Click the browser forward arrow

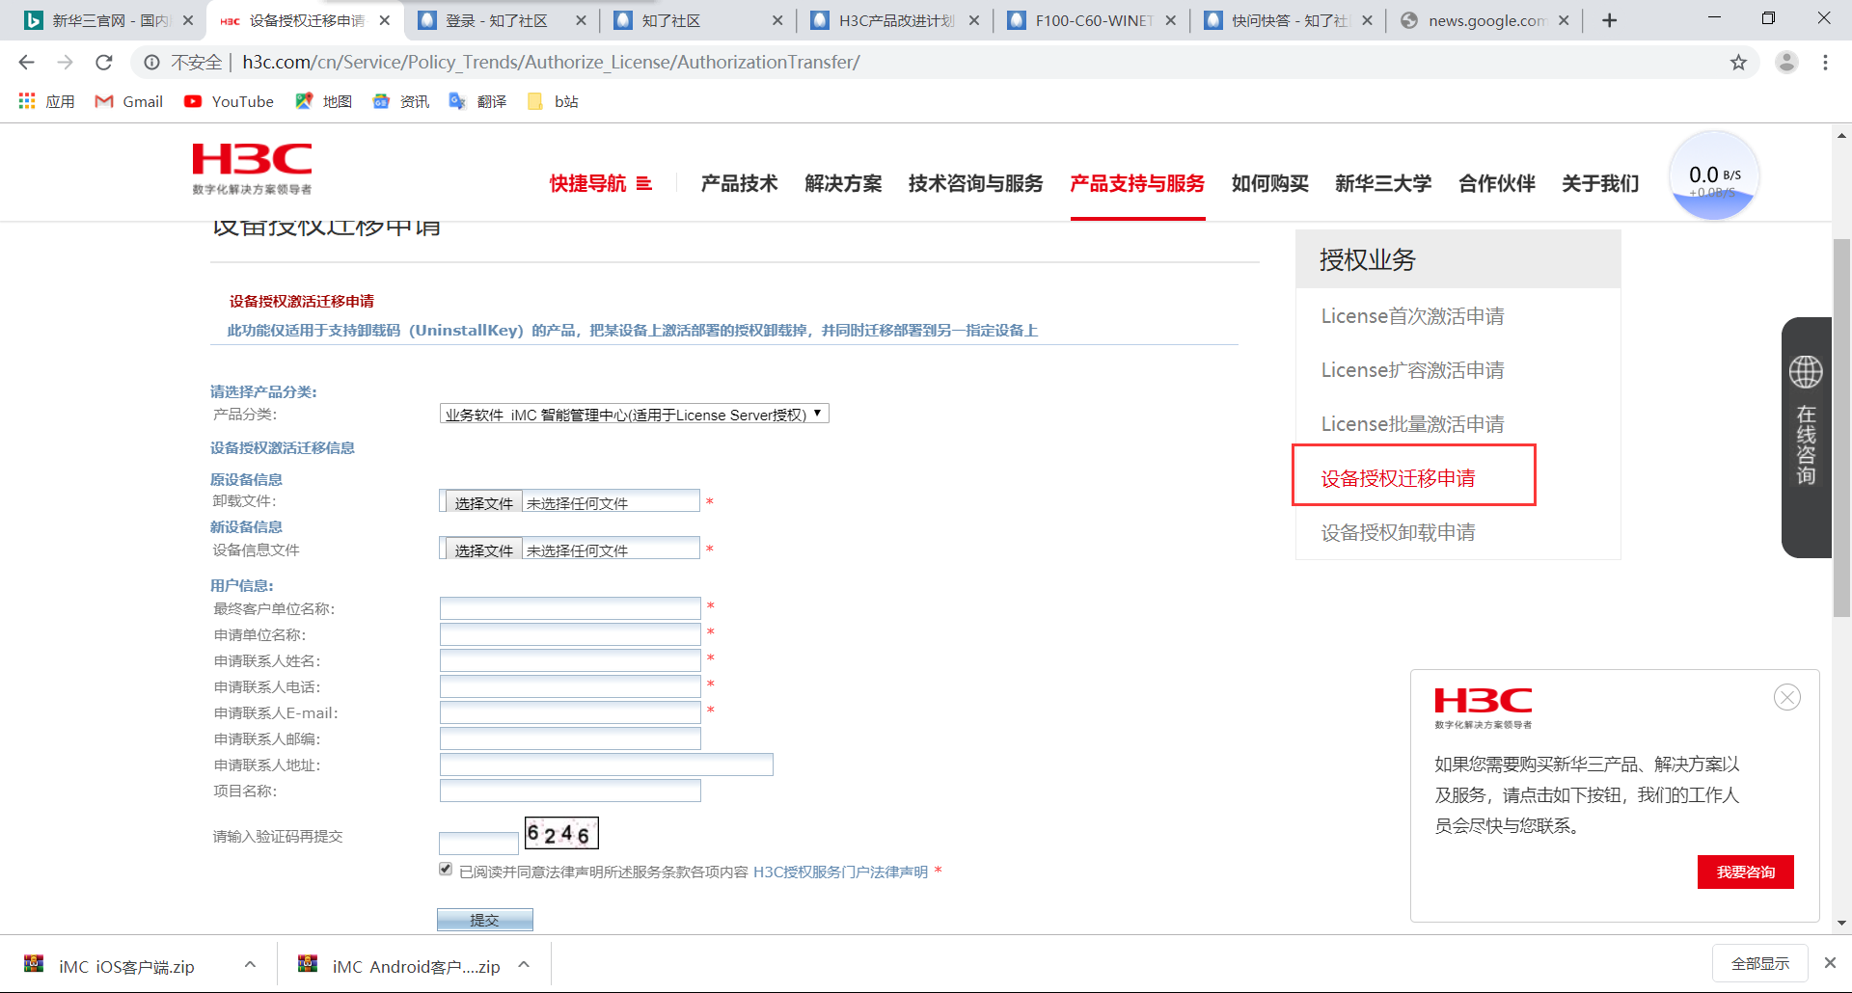tap(65, 63)
